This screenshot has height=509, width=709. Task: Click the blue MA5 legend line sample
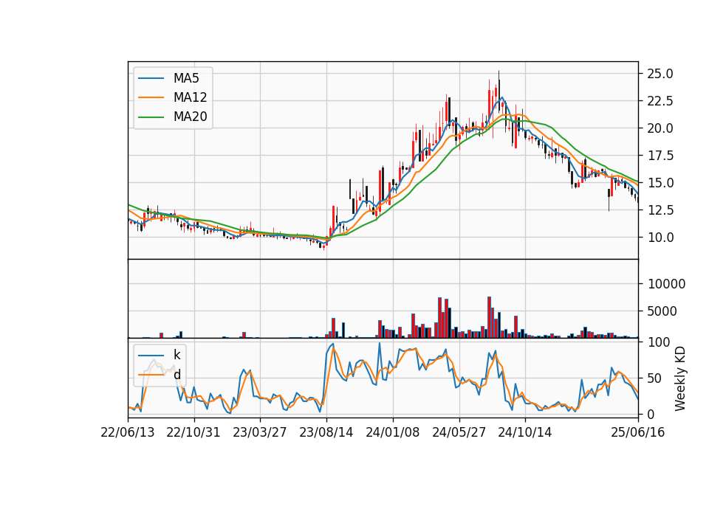151,78
